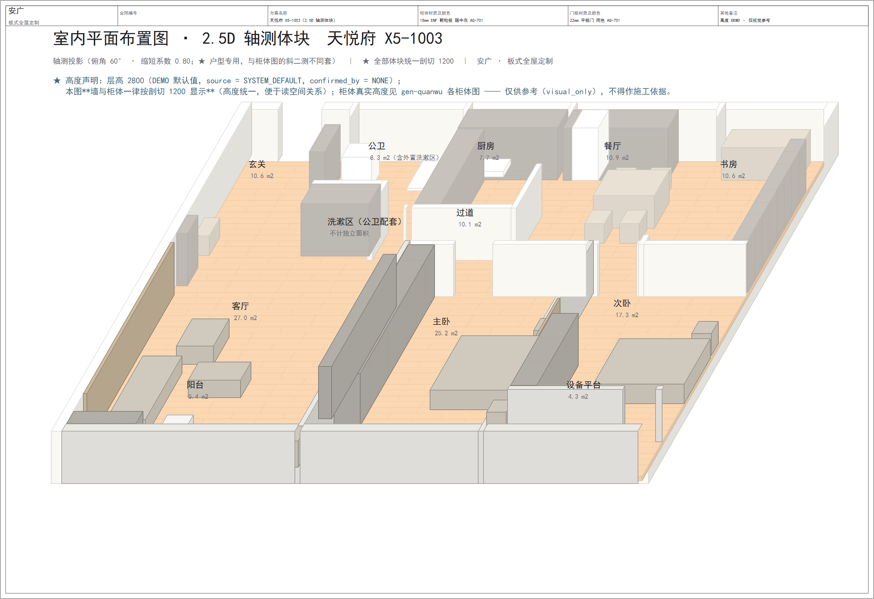Select the 次卧 room label
The height and width of the screenshot is (599, 874).
coord(622,303)
